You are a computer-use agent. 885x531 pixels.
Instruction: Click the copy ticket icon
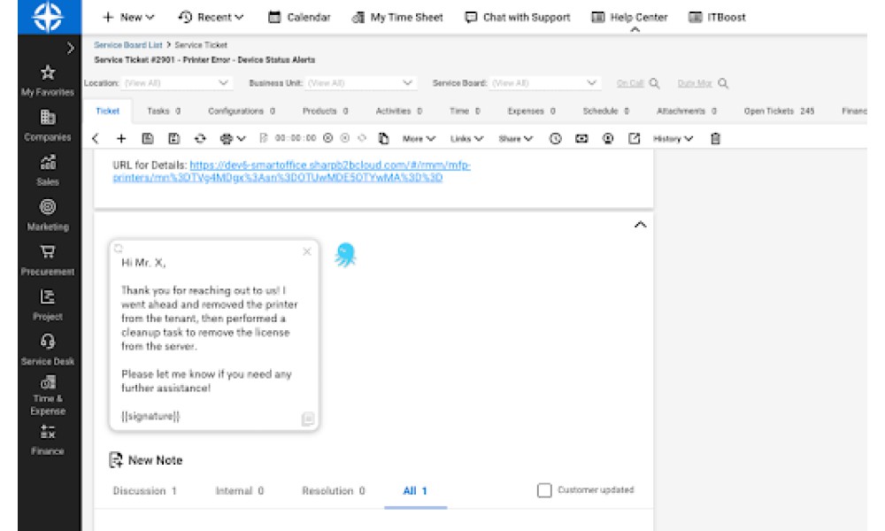(384, 138)
